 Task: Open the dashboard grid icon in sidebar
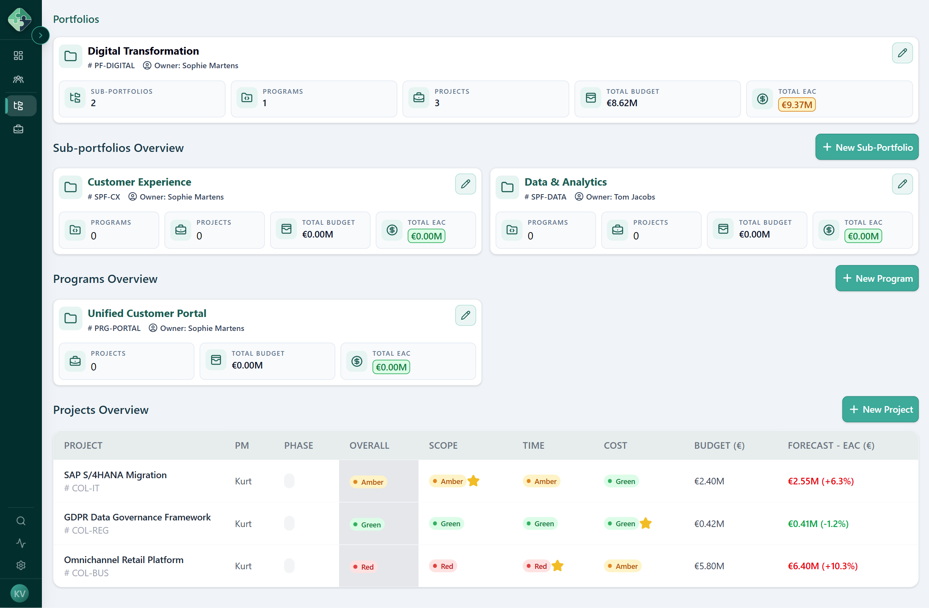18,55
